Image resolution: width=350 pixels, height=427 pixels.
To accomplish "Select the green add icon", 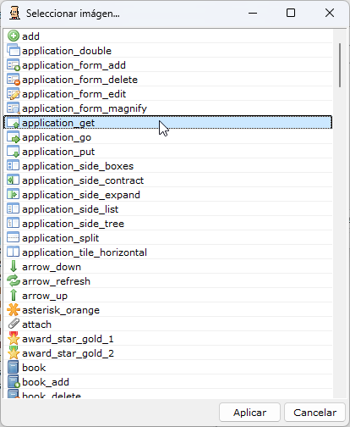I will [x=14, y=36].
